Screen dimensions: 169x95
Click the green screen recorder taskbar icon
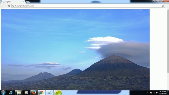[x=58, y=93]
